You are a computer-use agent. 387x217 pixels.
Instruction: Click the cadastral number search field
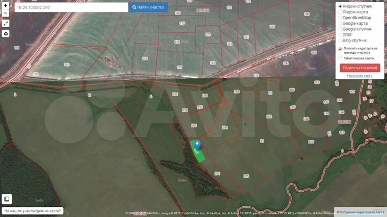[x=70, y=8]
